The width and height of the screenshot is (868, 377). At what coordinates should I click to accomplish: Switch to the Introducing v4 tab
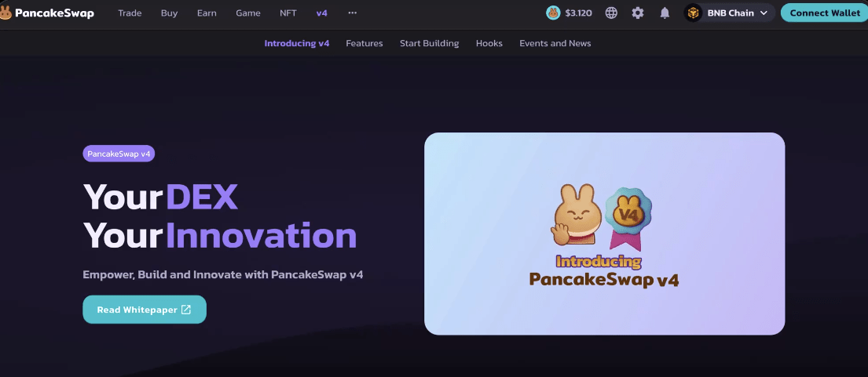pos(297,43)
